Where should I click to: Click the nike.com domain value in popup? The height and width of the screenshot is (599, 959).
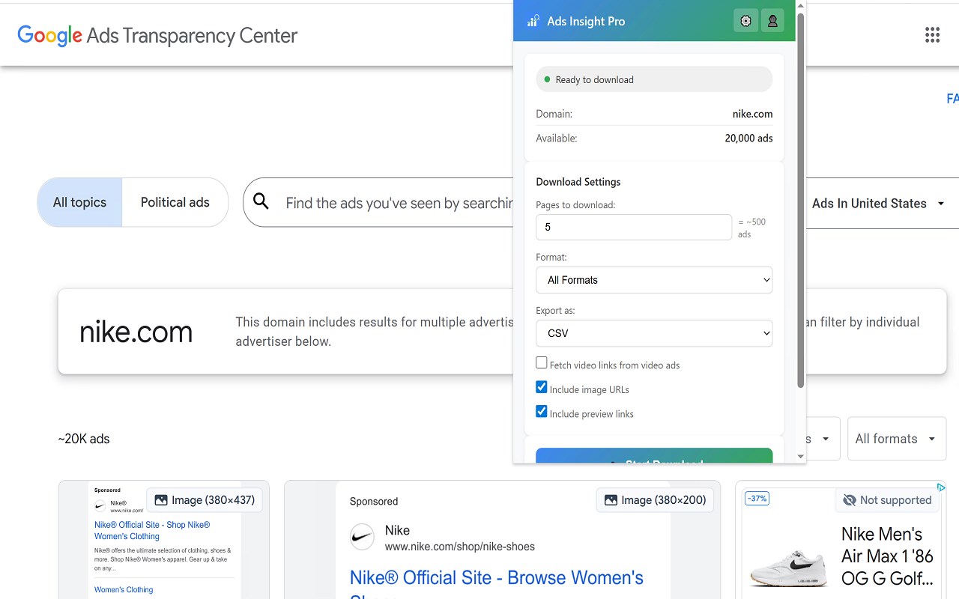pyautogui.click(x=752, y=114)
